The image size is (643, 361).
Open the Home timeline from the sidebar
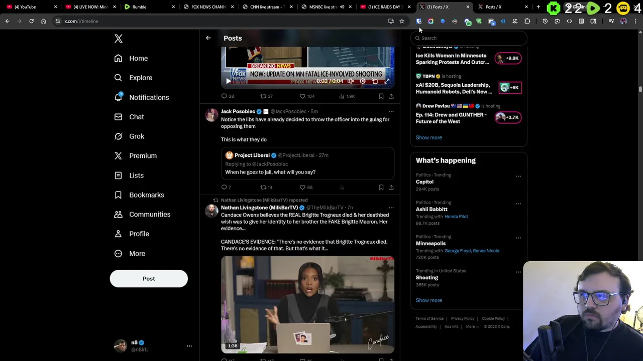[x=131, y=58]
